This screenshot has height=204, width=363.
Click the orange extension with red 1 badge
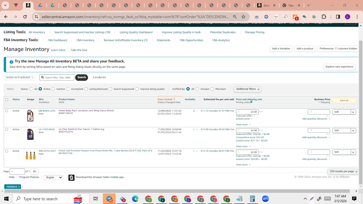pyautogui.click(x=295, y=17)
